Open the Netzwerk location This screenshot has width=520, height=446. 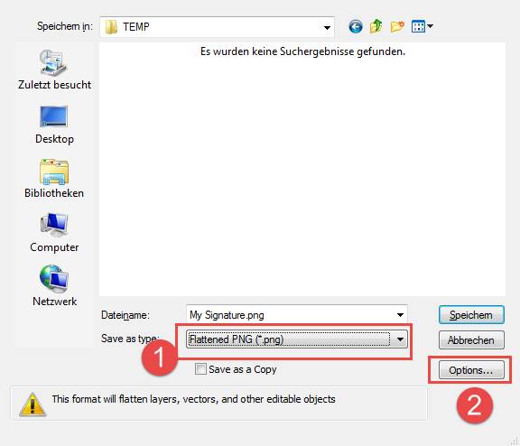pyautogui.click(x=54, y=286)
